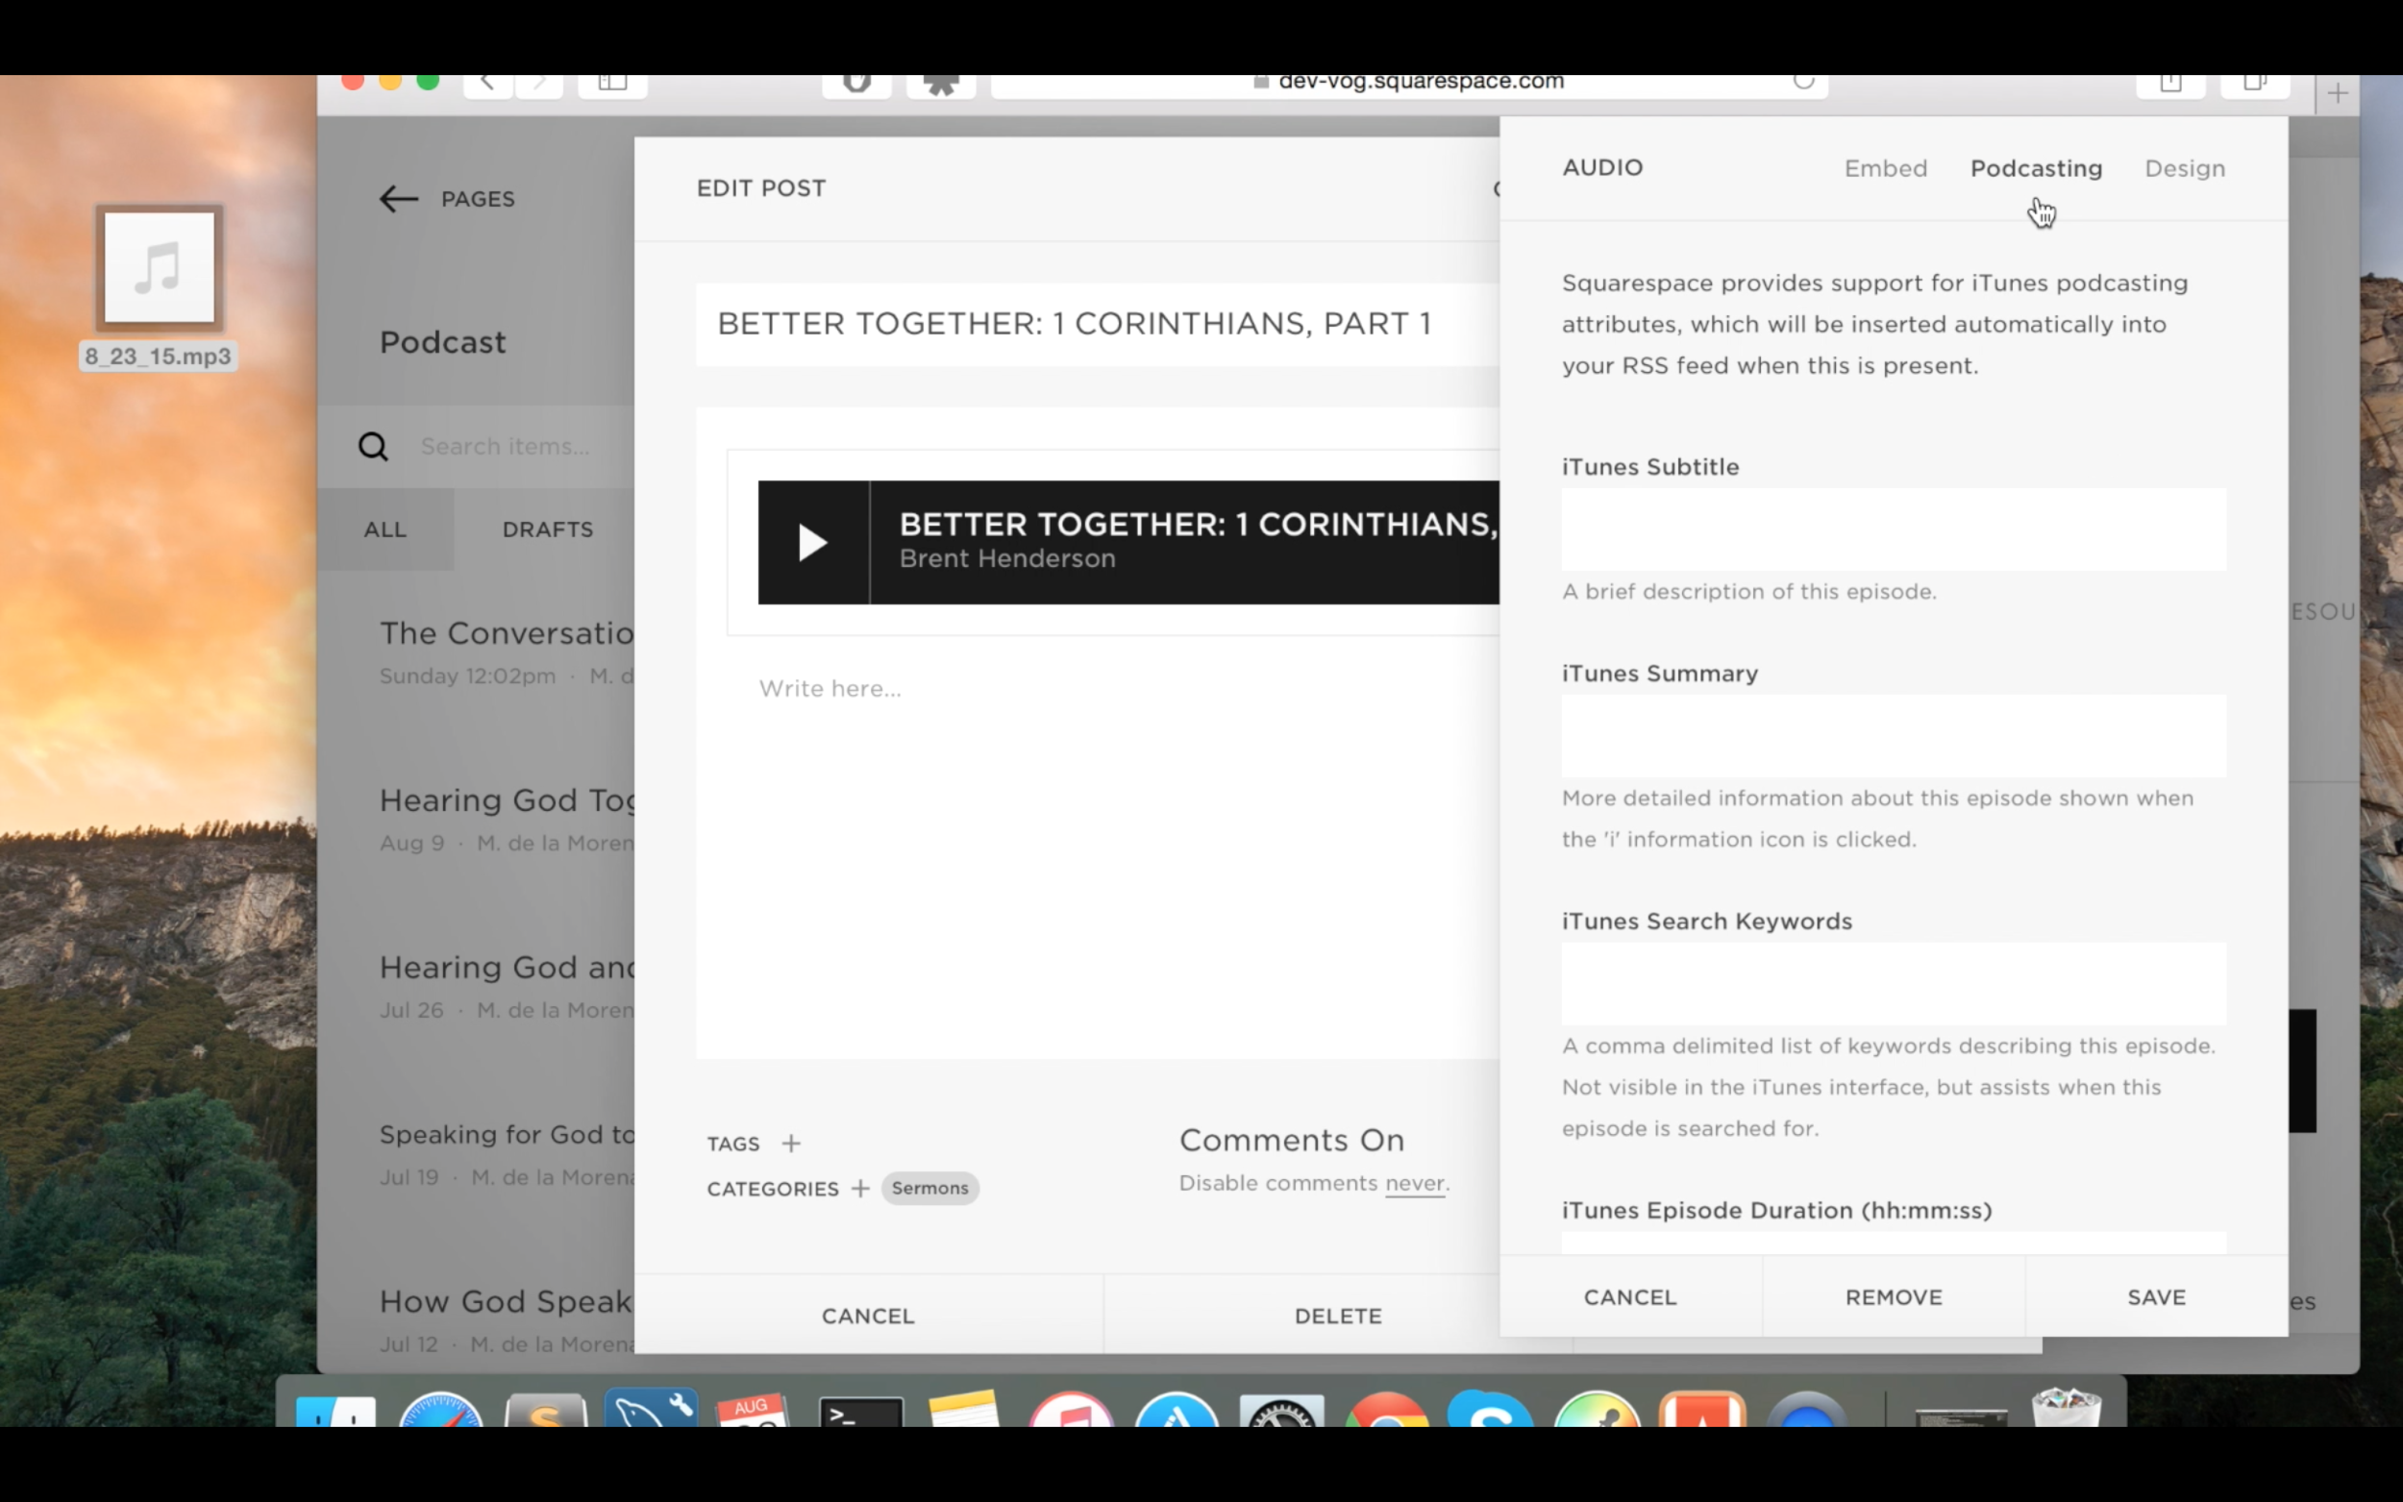Click the back arrow next to PAGES
This screenshot has width=2403, height=1502.
coord(398,199)
